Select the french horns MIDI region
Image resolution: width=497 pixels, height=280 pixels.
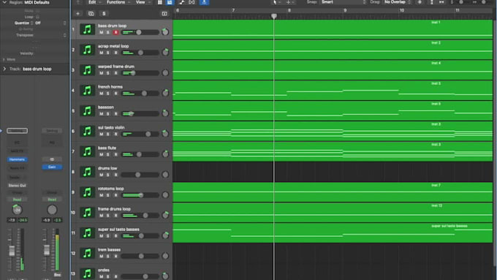tap(333, 91)
